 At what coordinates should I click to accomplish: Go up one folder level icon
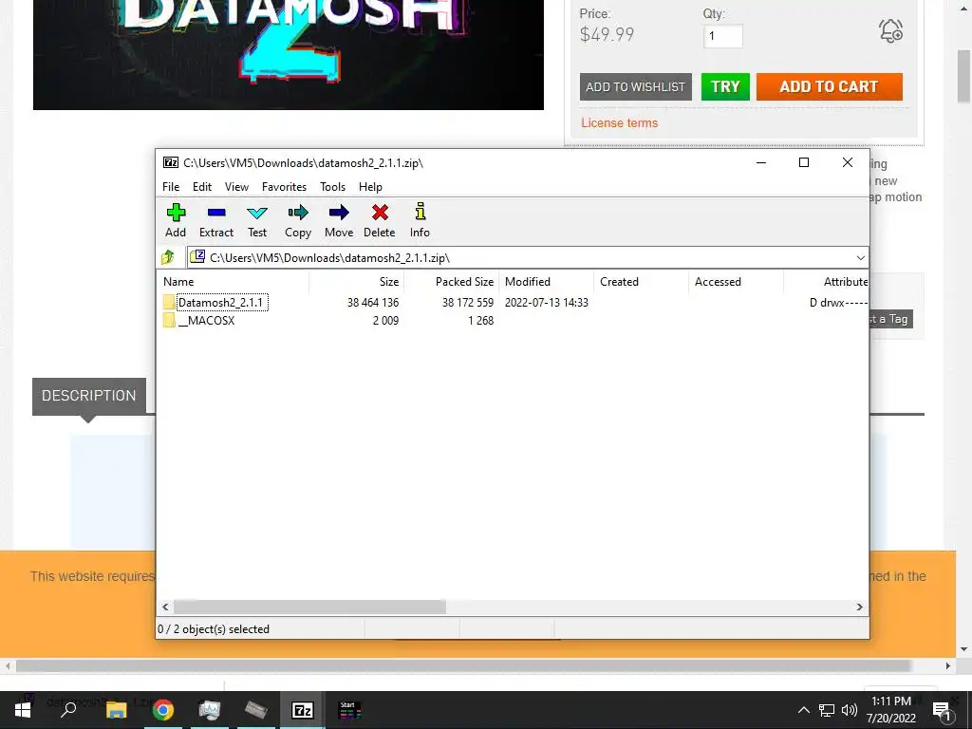[168, 256]
